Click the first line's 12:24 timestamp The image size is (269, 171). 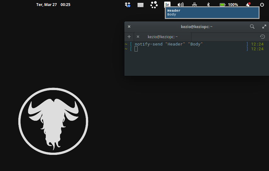click(257, 44)
